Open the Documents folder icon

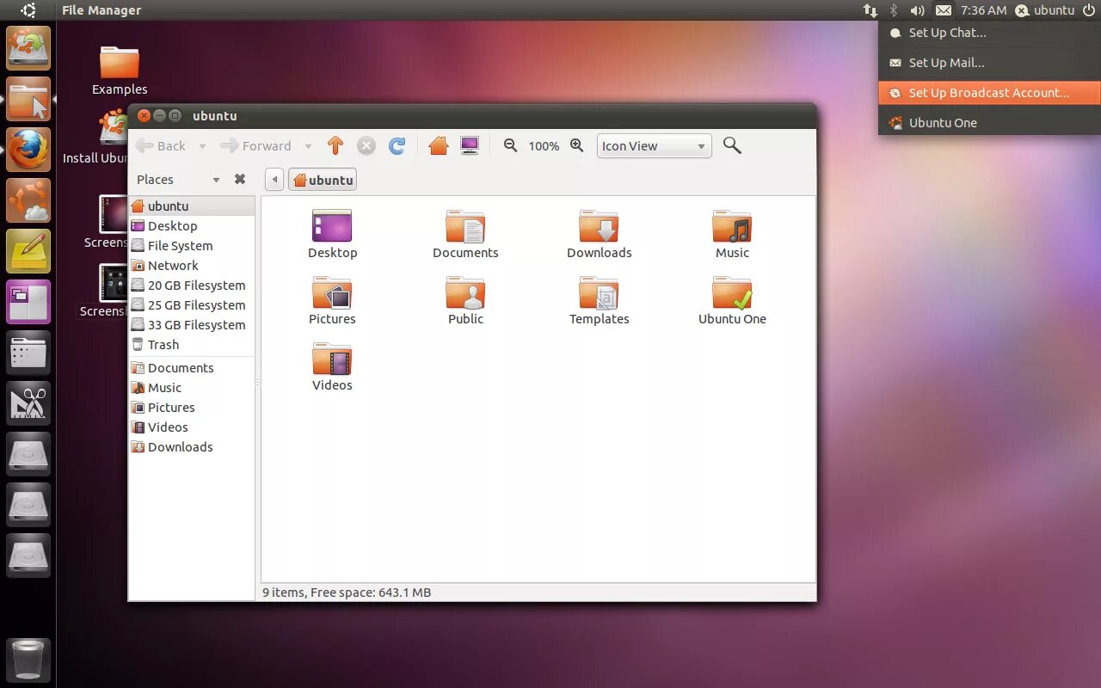465,234
